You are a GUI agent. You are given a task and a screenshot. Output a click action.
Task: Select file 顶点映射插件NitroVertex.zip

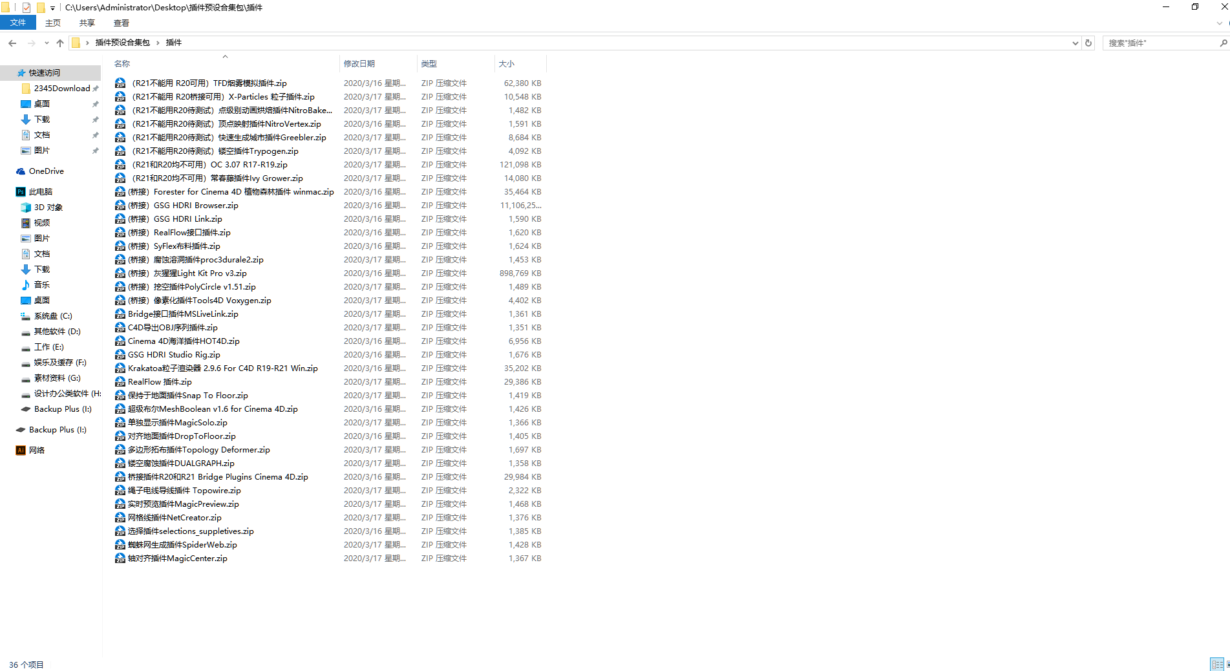pos(226,124)
